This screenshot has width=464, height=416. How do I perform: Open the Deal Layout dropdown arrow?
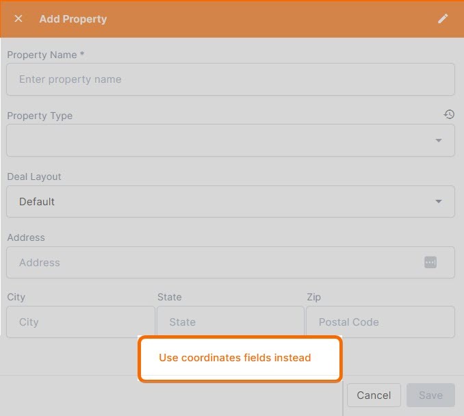point(438,202)
